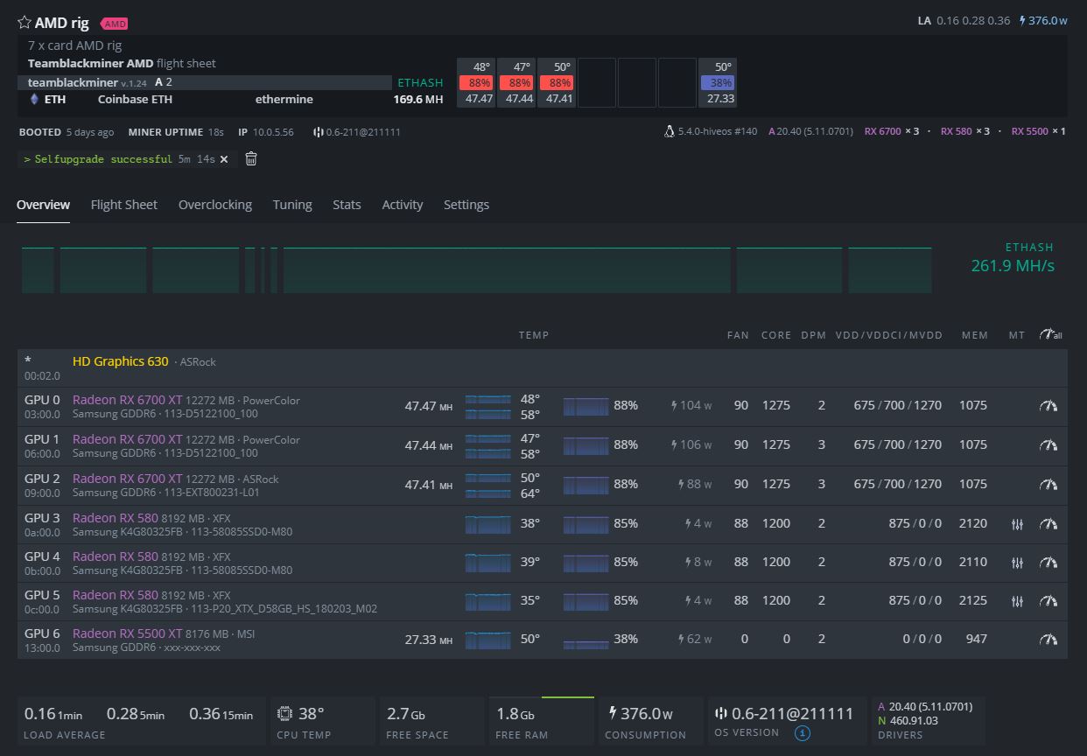Viewport: 1087px width, 756px height.
Task: Expand the teamblackminer miner entry
Action: (x=72, y=82)
